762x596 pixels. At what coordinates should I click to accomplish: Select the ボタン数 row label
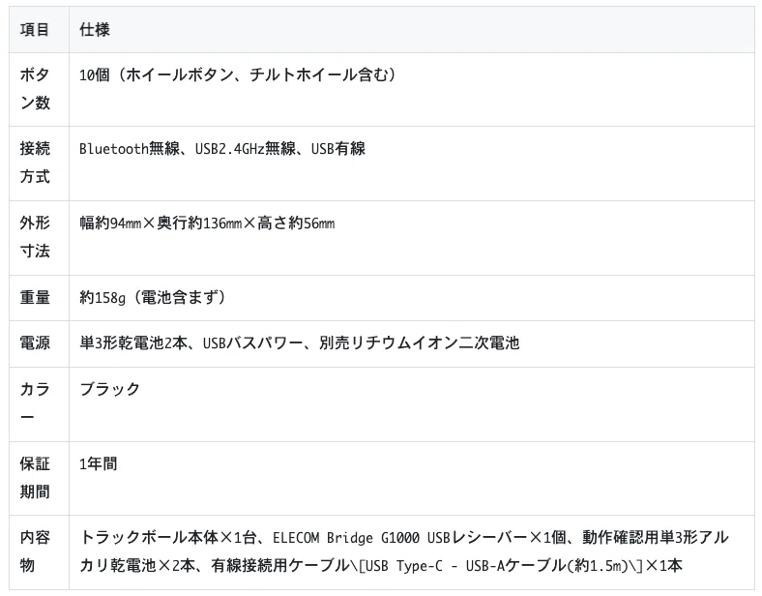click(35, 89)
